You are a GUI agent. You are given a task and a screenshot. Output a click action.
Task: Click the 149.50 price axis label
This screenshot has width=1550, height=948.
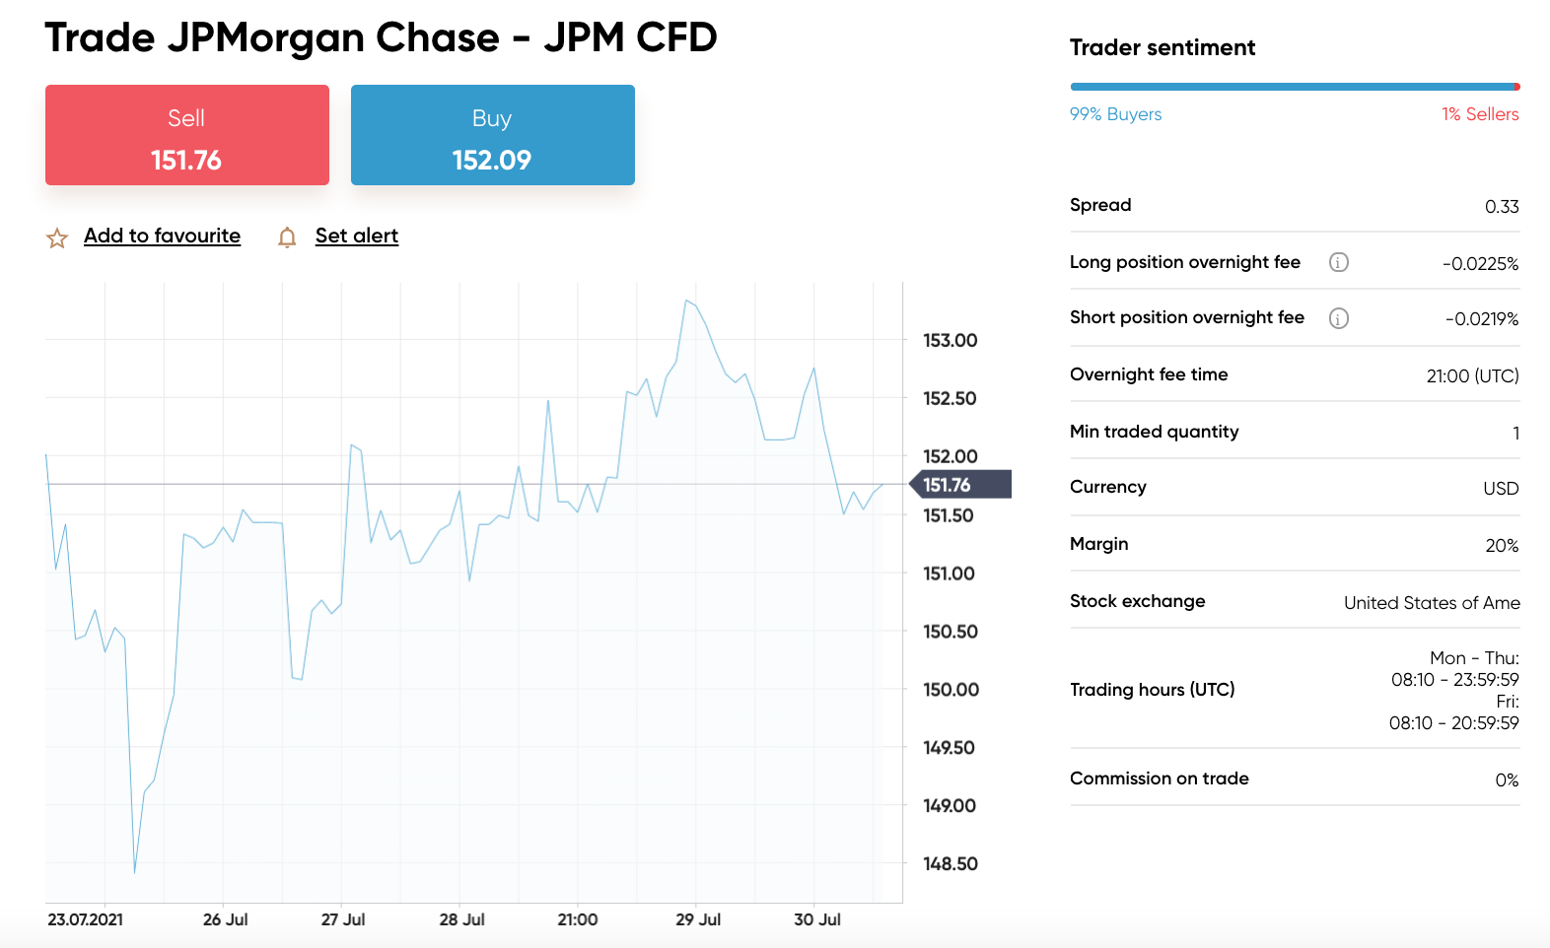[x=949, y=748]
